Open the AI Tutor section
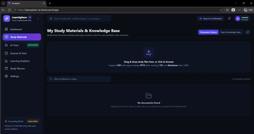This screenshot has width=254, height=134. (x=22, y=45)
